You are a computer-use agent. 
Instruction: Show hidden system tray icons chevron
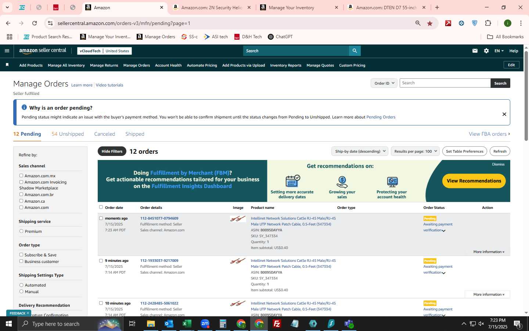464,324
